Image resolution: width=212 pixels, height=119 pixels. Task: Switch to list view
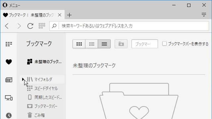pyautogui.click(x=104, y=44)
